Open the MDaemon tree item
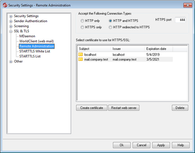Image resolution: width=195 pixels, height=153 pixels. [27, 36]
